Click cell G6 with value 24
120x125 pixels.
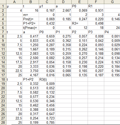point(112,28)
